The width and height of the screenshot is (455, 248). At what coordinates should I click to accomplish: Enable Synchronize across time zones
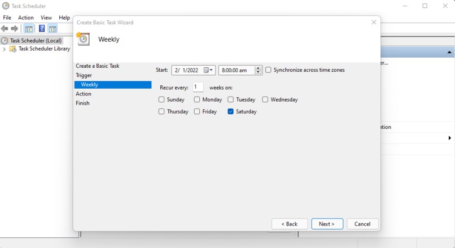click(268, 70)
